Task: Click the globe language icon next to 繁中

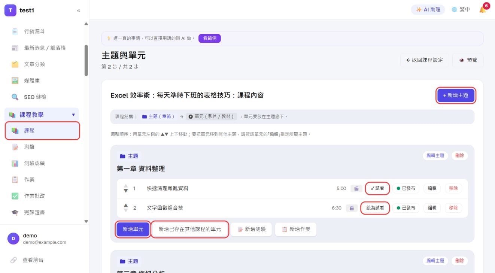Action: pos(454,9)
